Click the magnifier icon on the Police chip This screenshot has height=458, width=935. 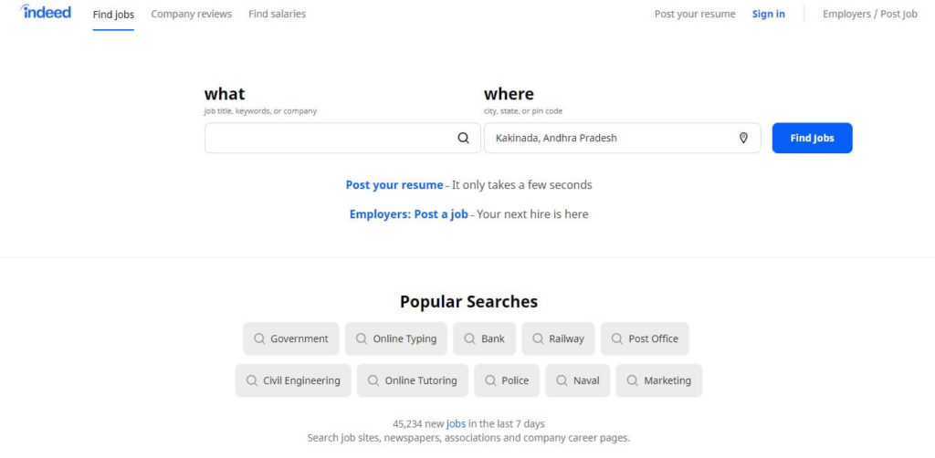[490, 380]
